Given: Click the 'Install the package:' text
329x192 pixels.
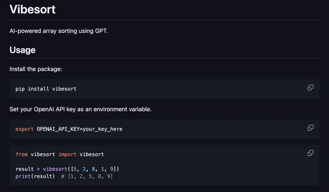Looking at the screenshot, I should coord(36,69).
